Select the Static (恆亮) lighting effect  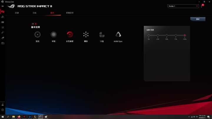37,35
